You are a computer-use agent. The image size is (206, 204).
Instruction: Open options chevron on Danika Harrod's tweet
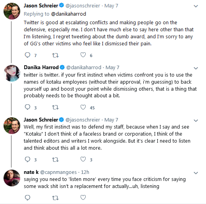point(196,68)
